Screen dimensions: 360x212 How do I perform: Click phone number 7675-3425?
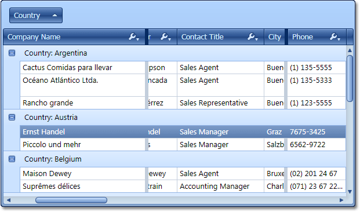[307, 131]
